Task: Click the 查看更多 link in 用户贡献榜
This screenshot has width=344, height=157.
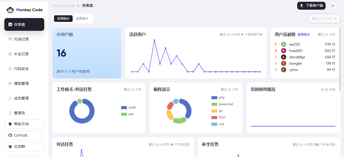Action: 304,35
